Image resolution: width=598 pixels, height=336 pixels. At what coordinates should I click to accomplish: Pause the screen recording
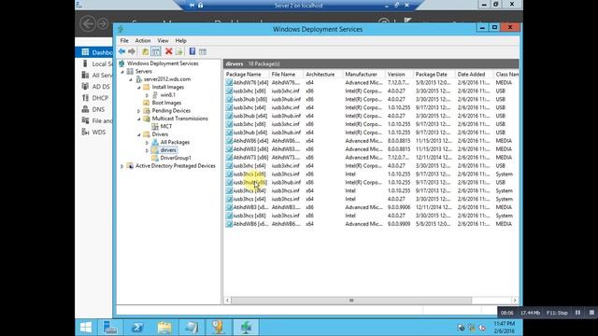[577, 313]
